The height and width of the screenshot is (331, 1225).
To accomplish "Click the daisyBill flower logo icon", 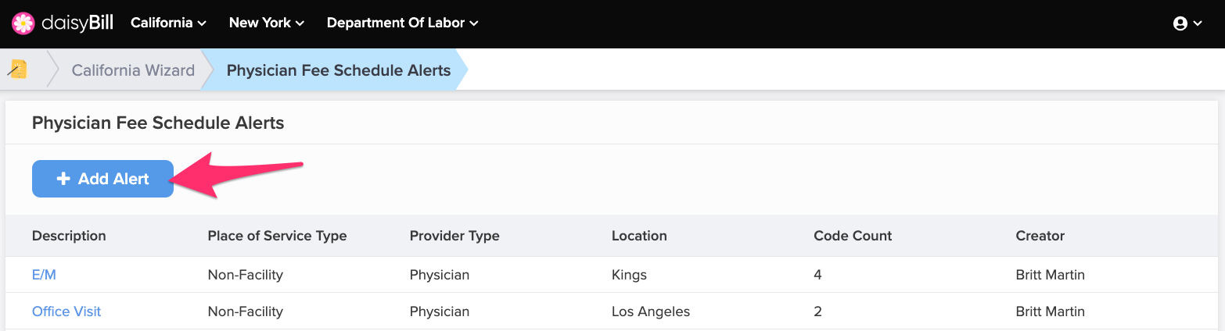I will (x=23, y=23).
